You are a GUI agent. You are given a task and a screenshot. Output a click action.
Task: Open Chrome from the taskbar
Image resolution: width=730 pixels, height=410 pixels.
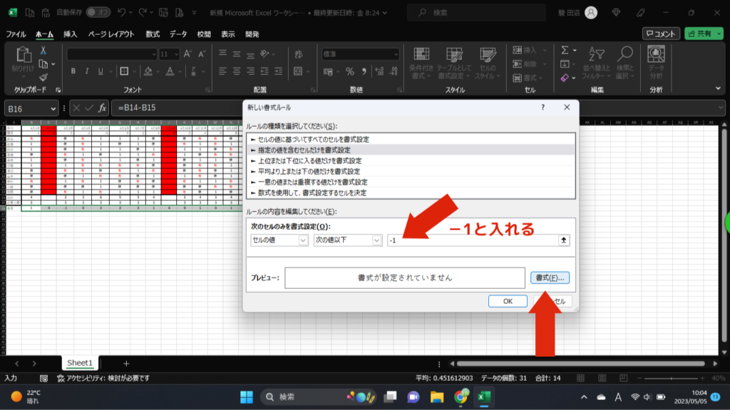(x=461, y=397)
